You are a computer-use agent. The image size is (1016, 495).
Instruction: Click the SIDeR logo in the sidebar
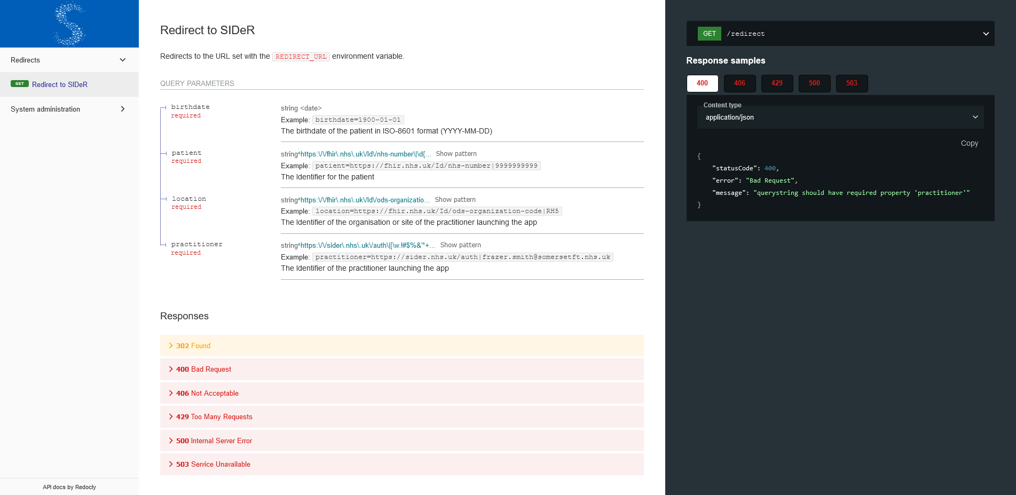tap(69, 23)
